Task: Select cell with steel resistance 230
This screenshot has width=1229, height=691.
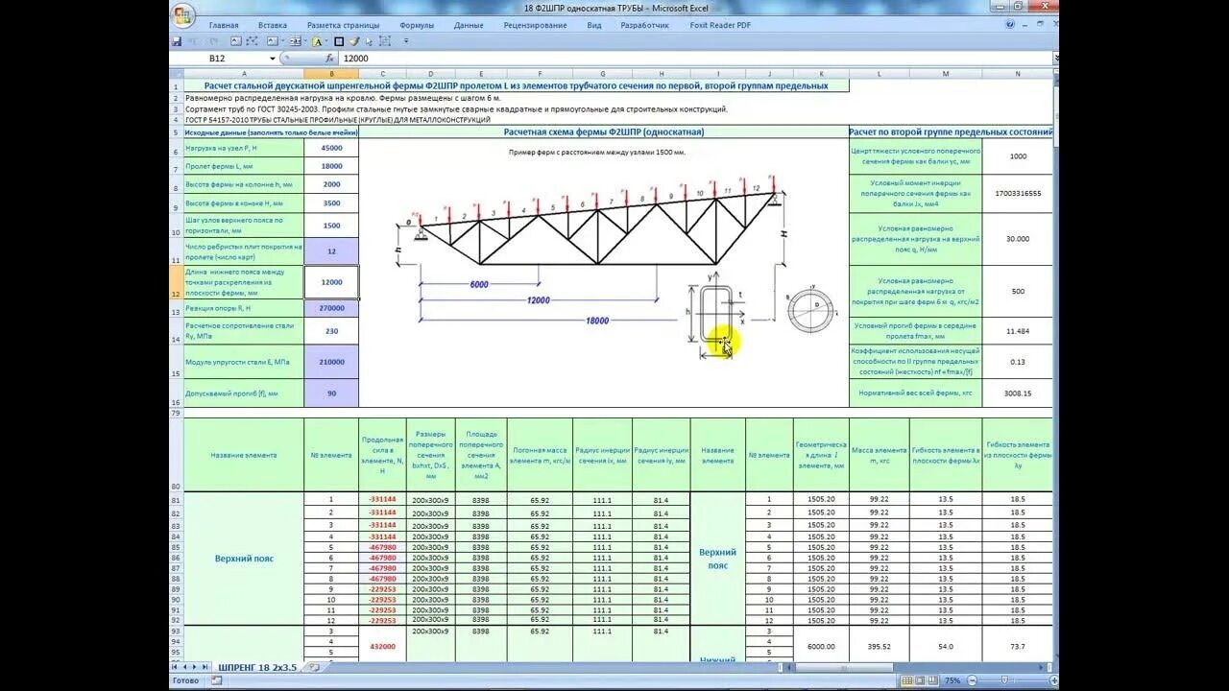Action: click(x=331, y=331)
